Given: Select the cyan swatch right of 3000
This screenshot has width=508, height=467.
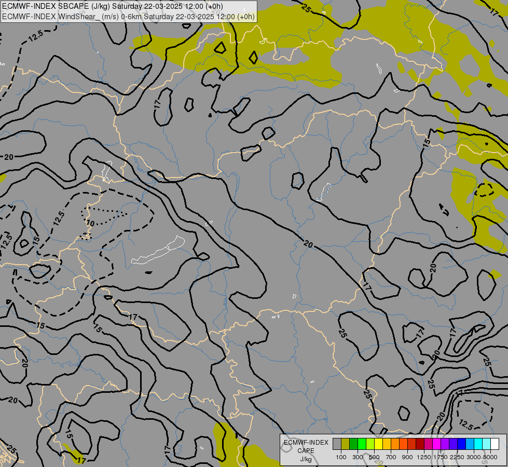Looking at the screenshot, I should [478, 444].
